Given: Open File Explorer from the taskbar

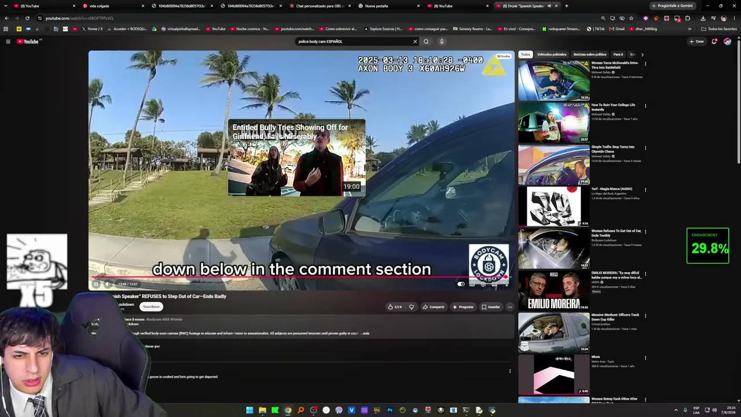Looking at the screenshot, I should 262,410.
